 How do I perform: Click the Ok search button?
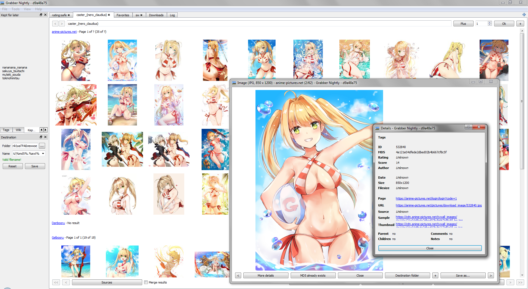pos(504,24)
